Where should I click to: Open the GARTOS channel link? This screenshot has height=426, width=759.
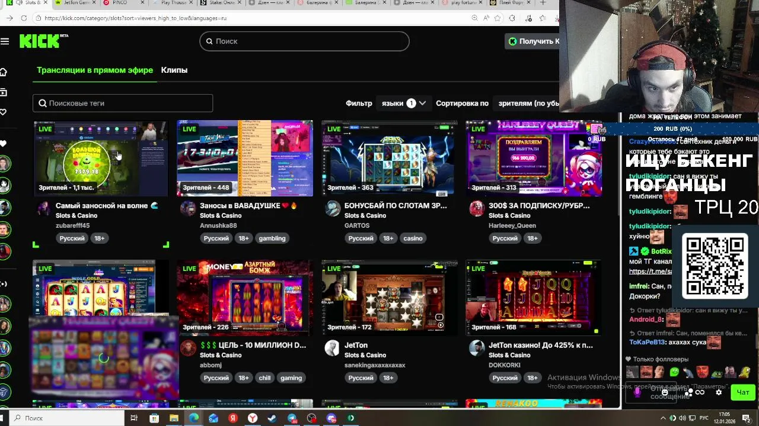click(x=357, y=225)
